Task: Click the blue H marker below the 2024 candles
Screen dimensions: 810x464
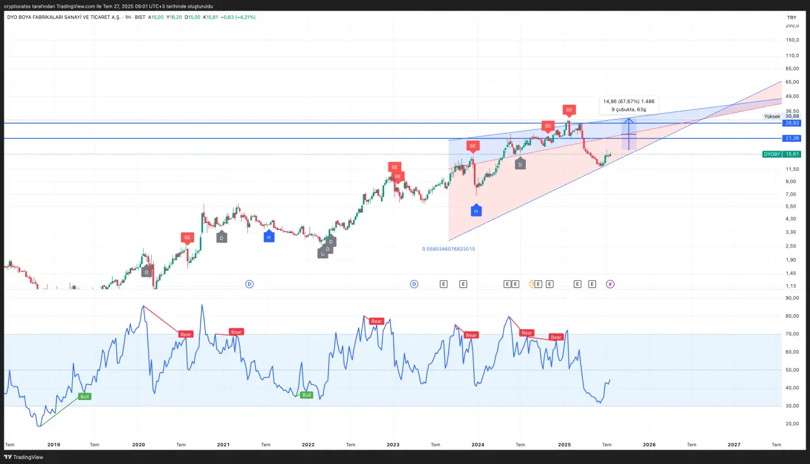Action: (476, 210)
